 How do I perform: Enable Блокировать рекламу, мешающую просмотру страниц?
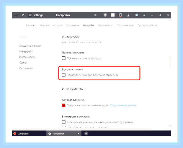tap(63, 122)
